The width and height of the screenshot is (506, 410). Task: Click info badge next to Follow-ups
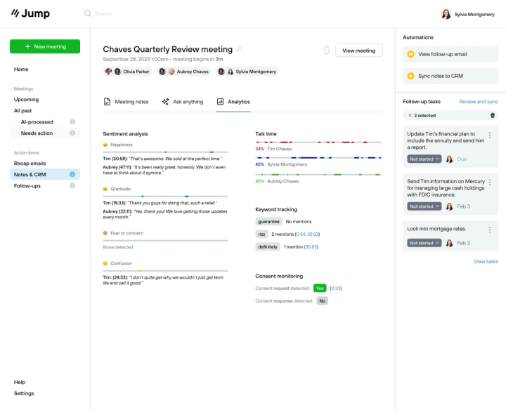point(72,186)
